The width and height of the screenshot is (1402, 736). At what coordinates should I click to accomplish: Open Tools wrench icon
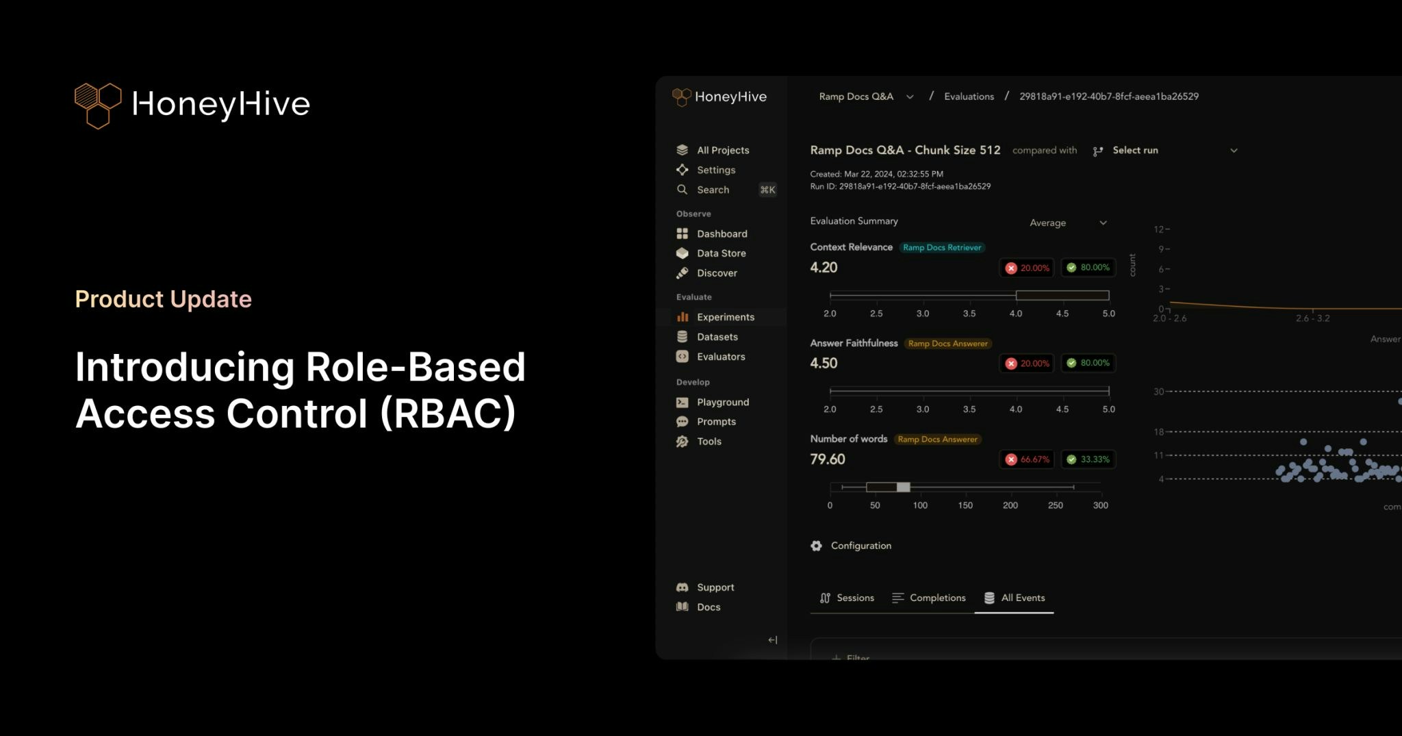[682, 442]
